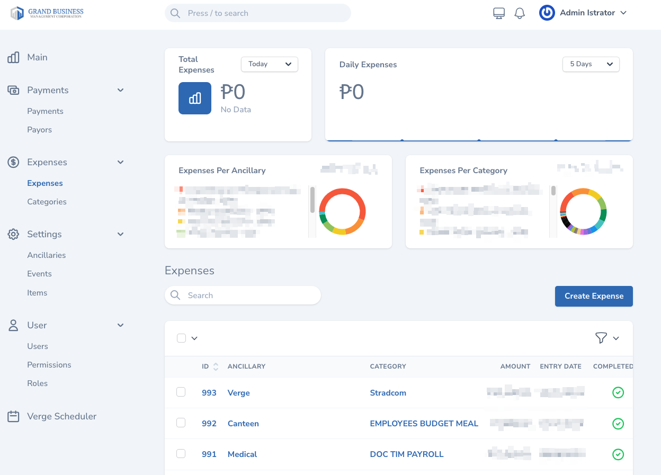Collapse the Payments sidebar section
Image resolution: width=661 pixels, height=475 pixels.
point(120,90)
